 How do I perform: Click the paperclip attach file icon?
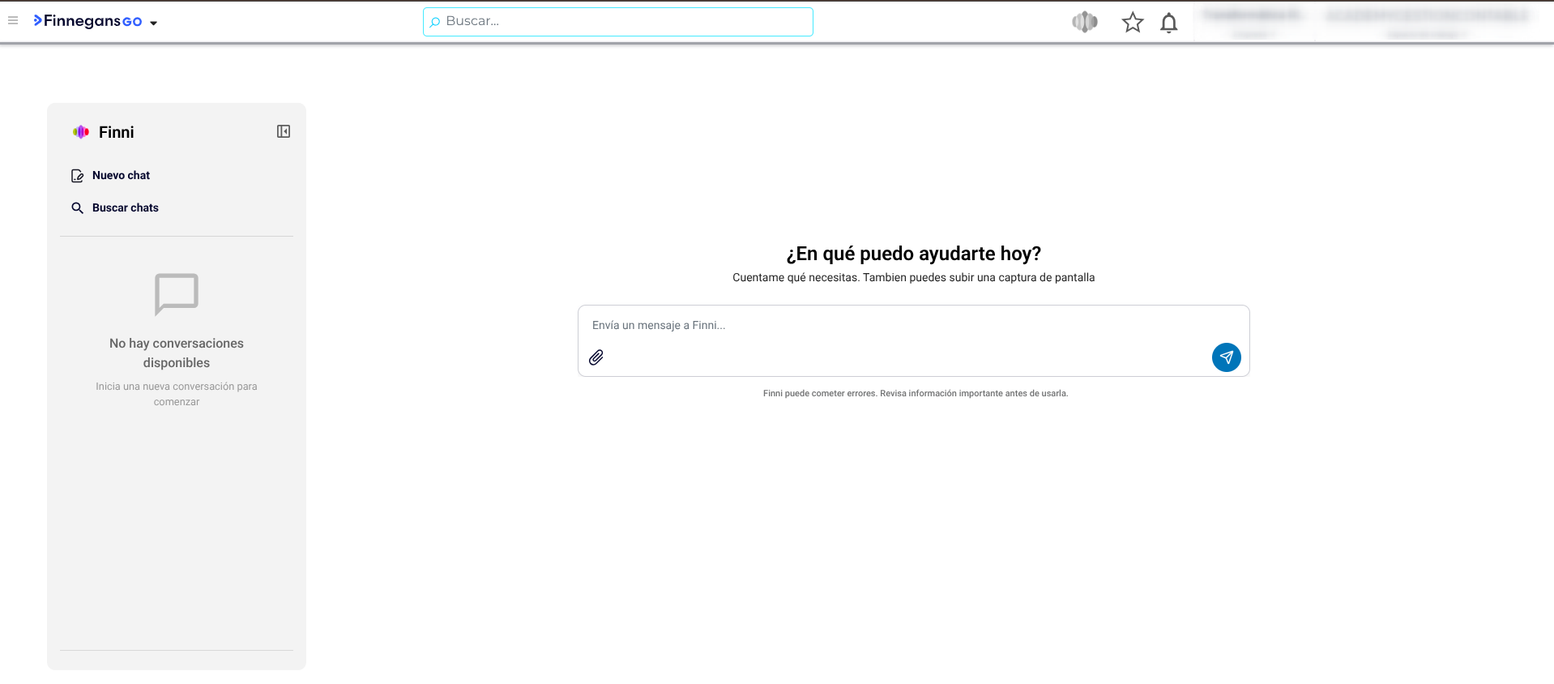(x=596, y=357)
